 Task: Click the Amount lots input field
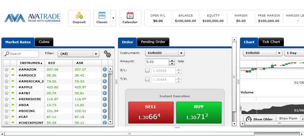157,62
